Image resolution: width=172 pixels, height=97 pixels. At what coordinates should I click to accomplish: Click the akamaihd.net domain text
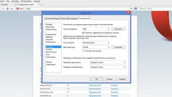46,85
